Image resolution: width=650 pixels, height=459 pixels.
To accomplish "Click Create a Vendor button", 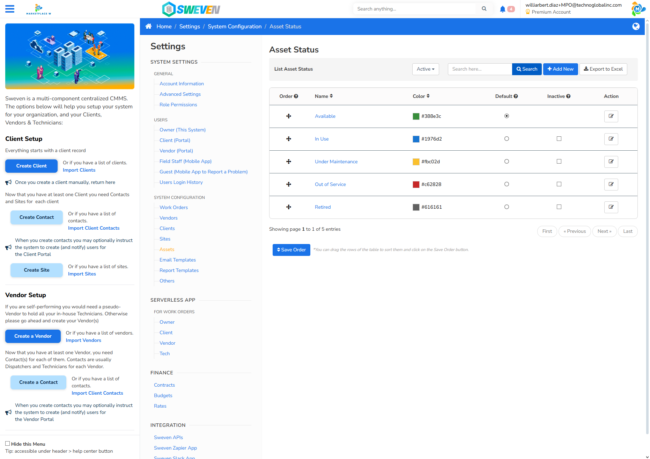I will click(x=33, y=336).
